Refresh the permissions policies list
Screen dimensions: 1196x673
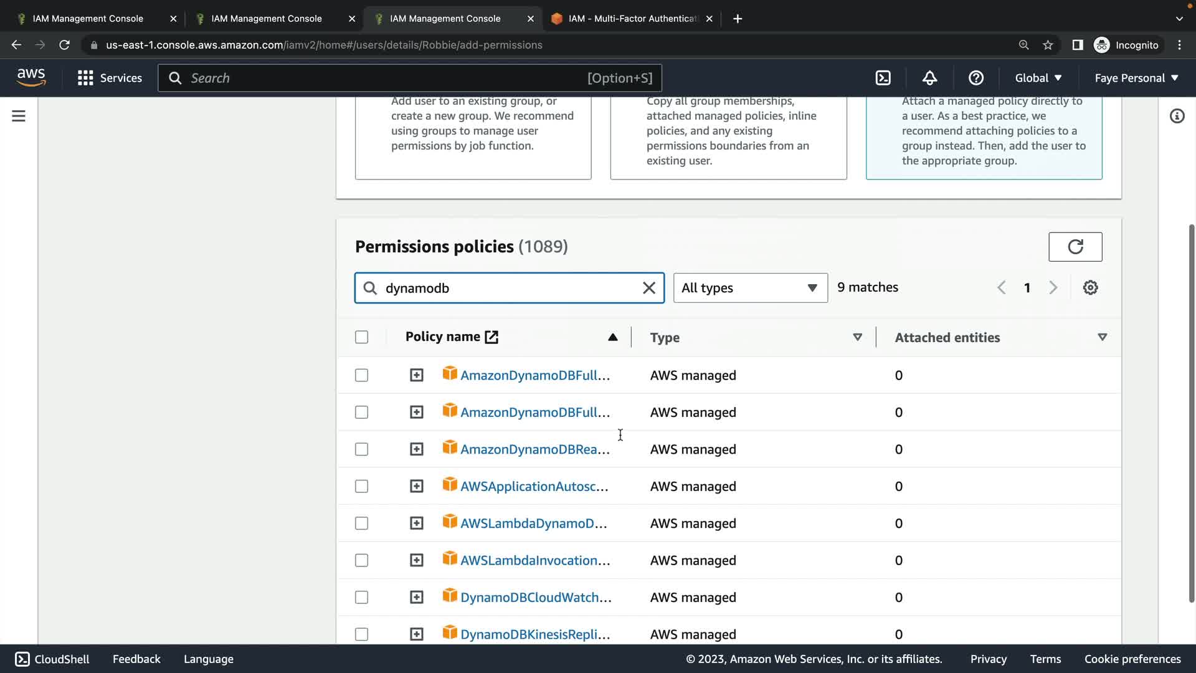(1075, 247)
